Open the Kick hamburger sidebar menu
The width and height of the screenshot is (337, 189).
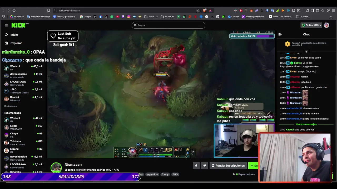coord(6,25)
